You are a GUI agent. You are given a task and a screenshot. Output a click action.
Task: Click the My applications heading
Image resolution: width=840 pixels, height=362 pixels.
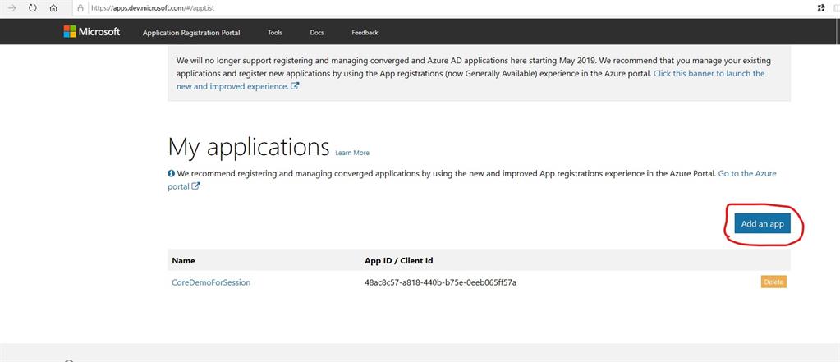click(x=249, y=146)
